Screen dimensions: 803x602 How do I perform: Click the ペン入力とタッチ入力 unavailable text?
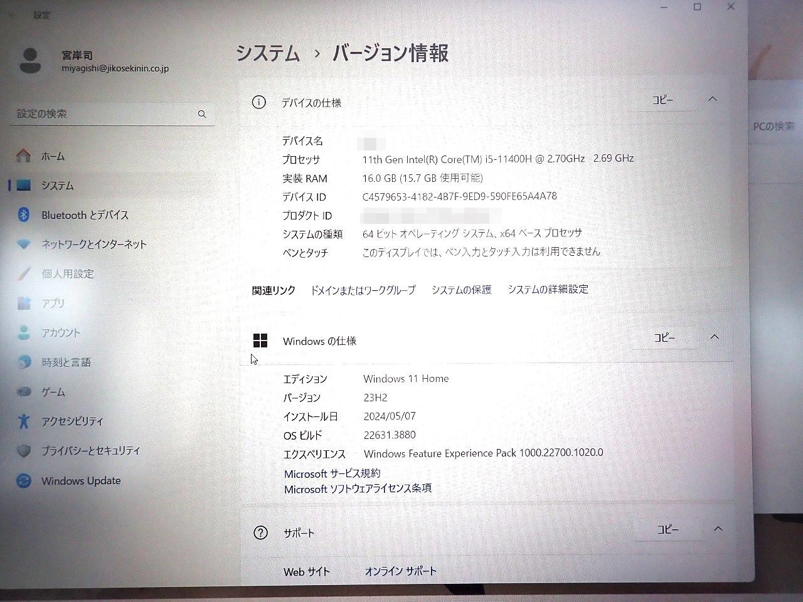click(481, 251)
